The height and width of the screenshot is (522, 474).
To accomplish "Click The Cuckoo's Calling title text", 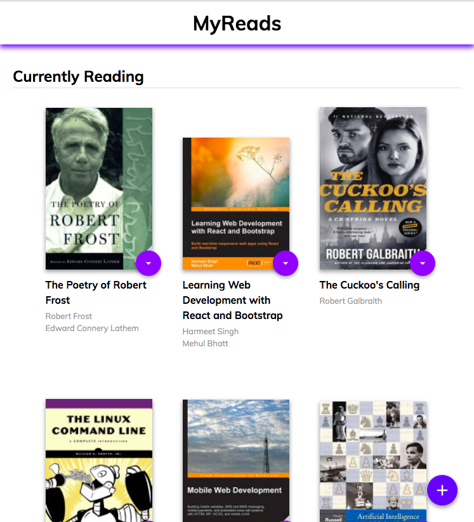I will pyautogui.click(x=369, y=285).
